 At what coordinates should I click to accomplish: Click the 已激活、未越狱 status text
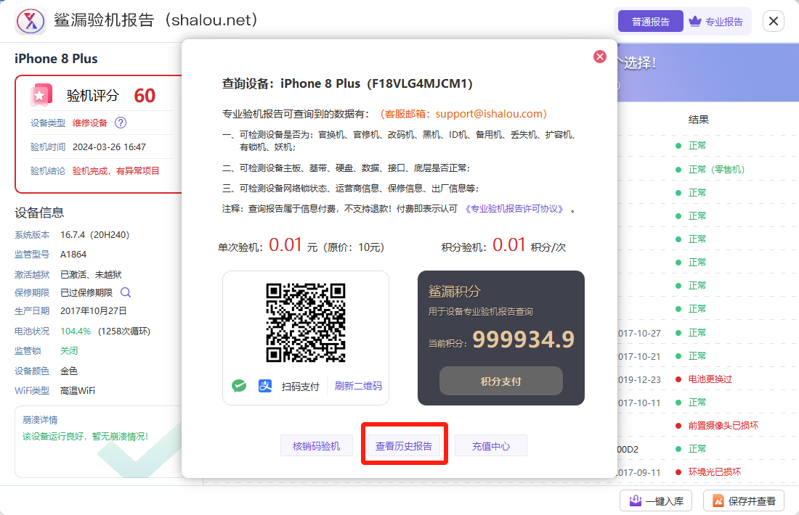point(91,274)
